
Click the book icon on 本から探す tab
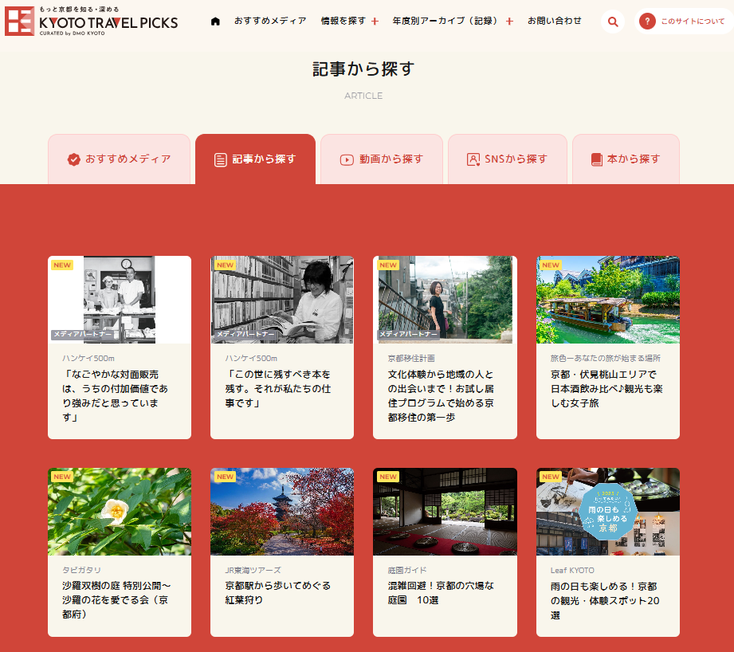tap(597, 159)
